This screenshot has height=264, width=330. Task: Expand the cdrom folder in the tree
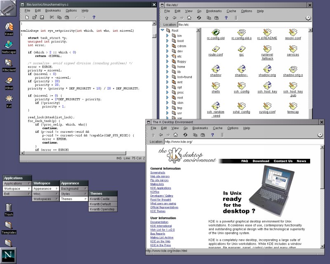pyautogui.click(x=167, y=46)
